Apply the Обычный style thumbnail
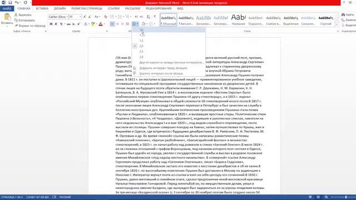Image resolution: width=356 pixels, height=200 pixels. coord(168,20)
